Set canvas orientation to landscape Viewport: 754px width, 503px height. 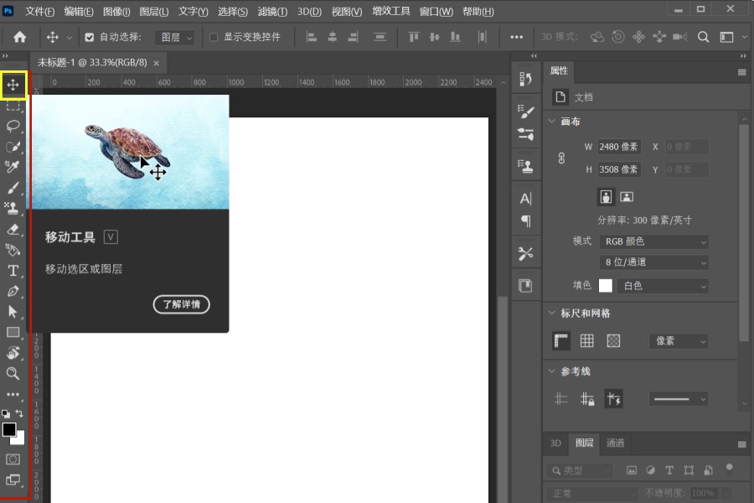[x=627, y=196]
